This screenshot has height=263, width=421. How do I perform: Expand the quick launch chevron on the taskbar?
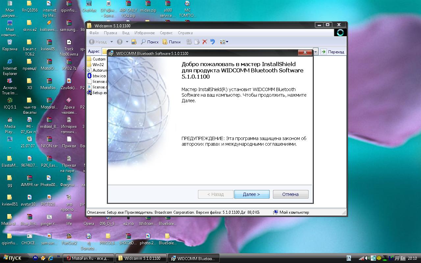(x=59, y=257)
